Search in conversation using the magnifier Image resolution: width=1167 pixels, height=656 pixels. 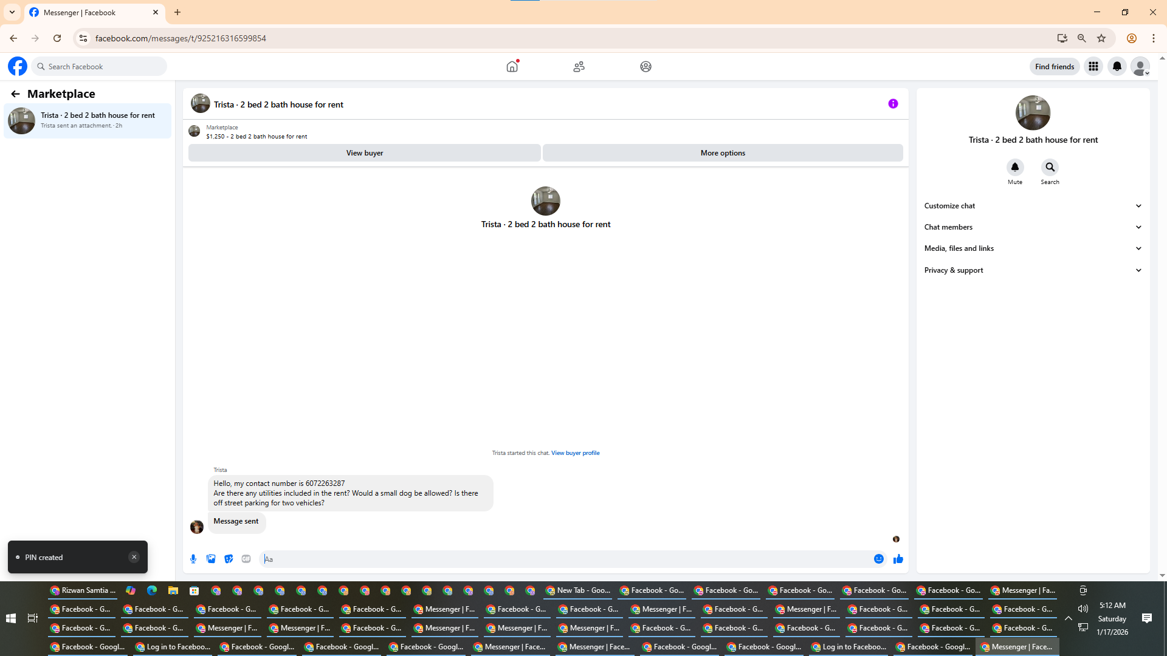pyautogui.click(x=1050, y=167)
